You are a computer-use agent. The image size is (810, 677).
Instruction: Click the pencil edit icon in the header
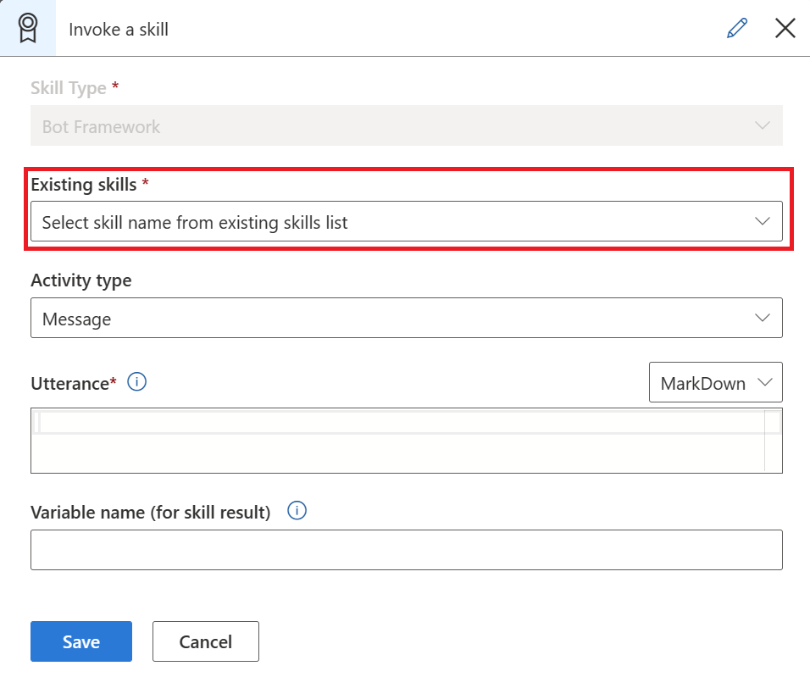pyautogui.click(x=736, y=28)
